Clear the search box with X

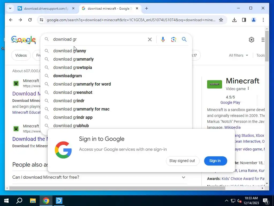[150, 39]
